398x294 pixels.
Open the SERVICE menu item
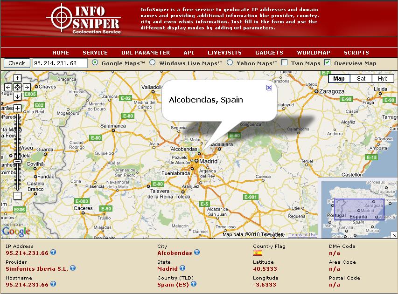pos(95,53)
